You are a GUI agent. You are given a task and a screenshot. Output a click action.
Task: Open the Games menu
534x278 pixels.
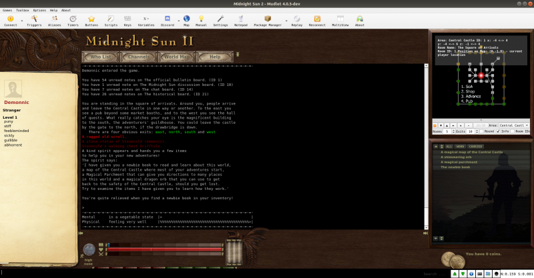tap(7, 10)
